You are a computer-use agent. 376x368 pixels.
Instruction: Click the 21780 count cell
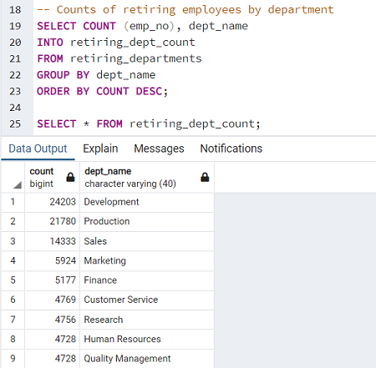[x=52, y=221]
